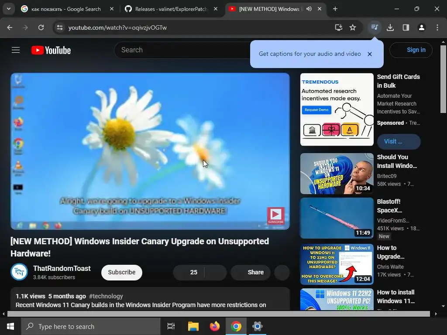Dismiss the captions tooltip

(370, 54)
